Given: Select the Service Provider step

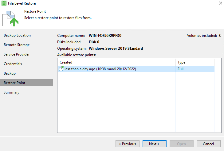Looking at the screenshot, I should tap(17, 54).
